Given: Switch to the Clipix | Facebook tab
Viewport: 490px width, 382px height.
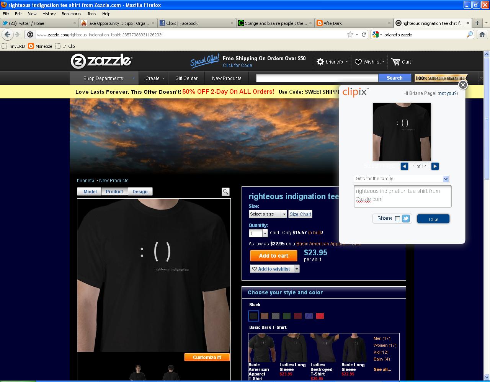Looking at the screenshot, I should click(x=196, y=23).
